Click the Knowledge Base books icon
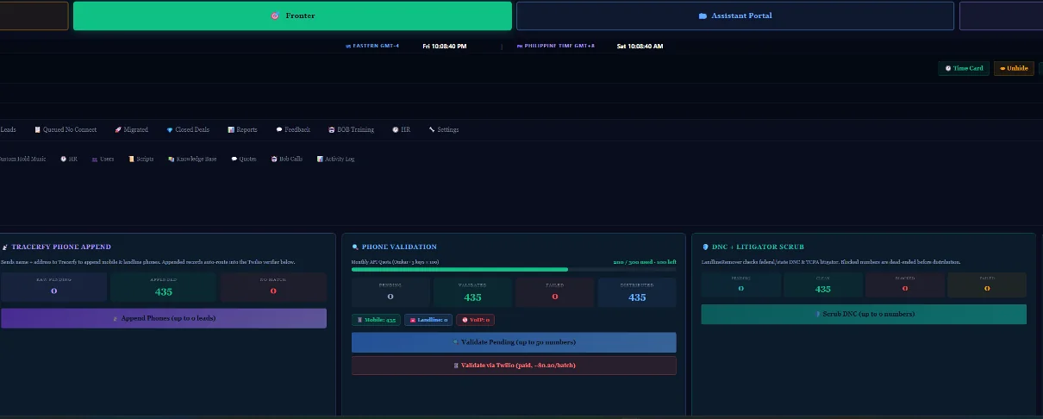This screenshot has height=419, width=1043. coord(172,159)
